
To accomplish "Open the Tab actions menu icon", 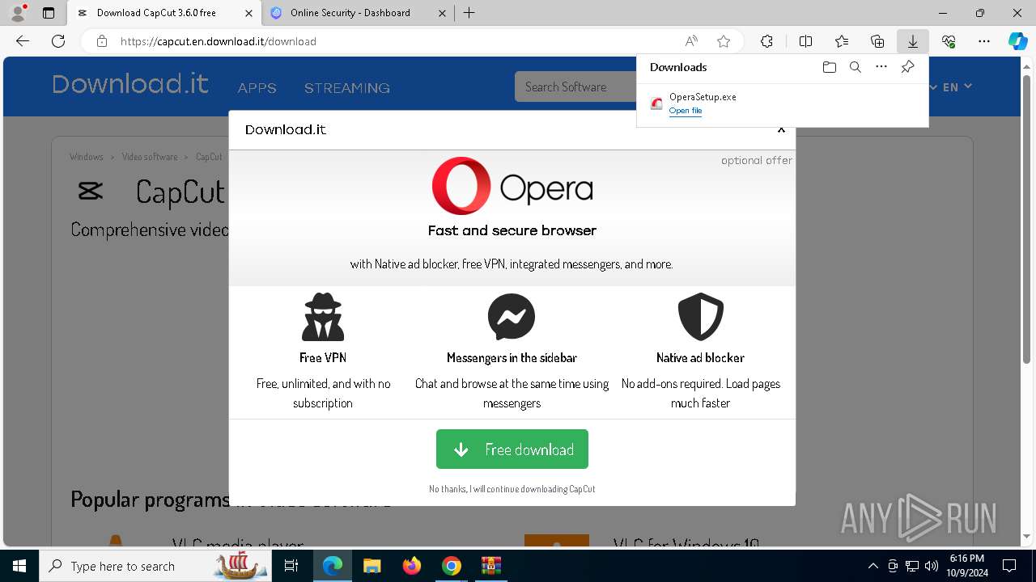I will 49,13.
